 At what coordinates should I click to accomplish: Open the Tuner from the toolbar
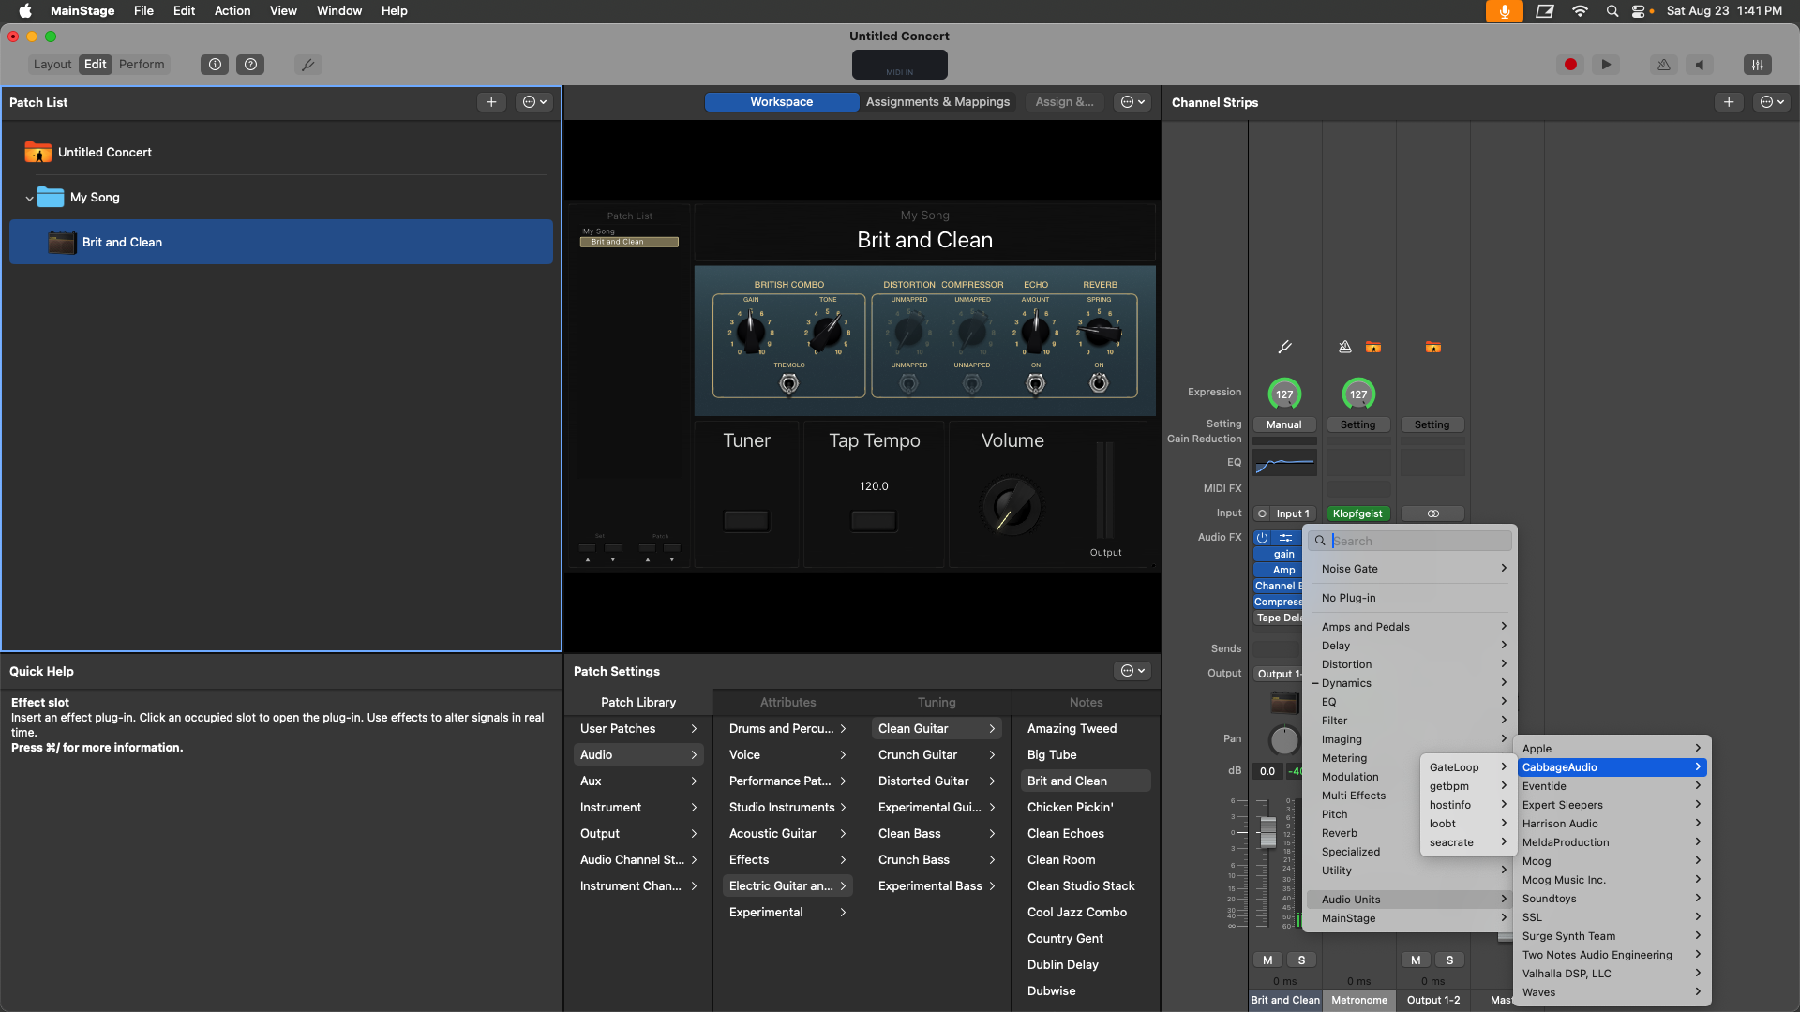(x=307, y=65)
